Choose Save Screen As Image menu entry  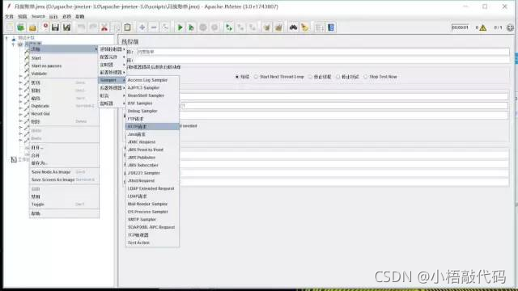tap(64, 179)
